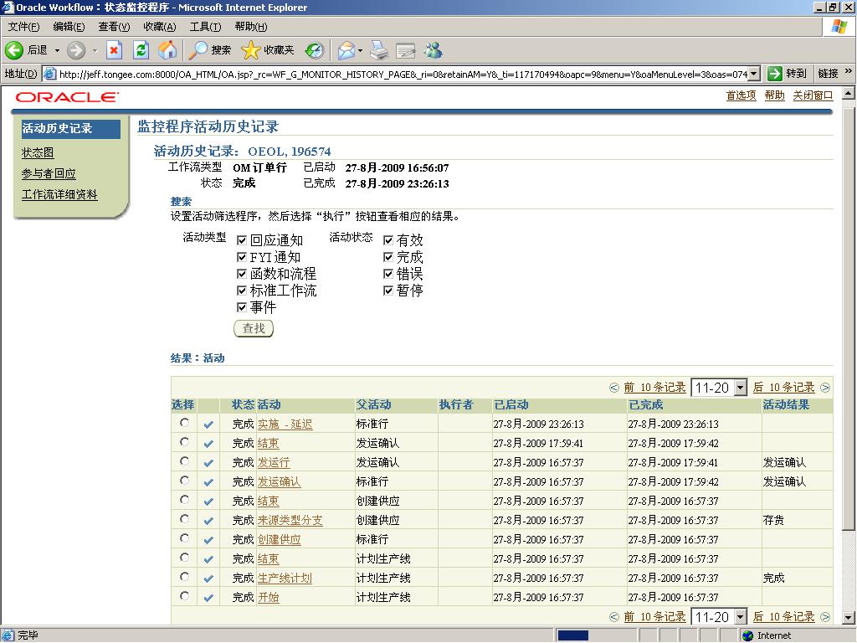
Task: Open the Forward button history dropdown arrow
Action: [95, 50]
